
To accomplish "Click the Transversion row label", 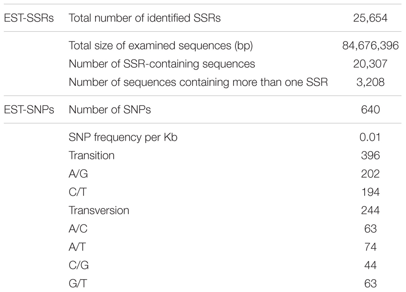I will point(99,210).
